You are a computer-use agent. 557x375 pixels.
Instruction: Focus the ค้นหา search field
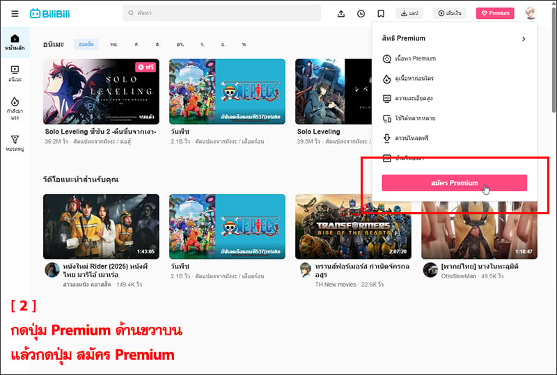point(221,13)
